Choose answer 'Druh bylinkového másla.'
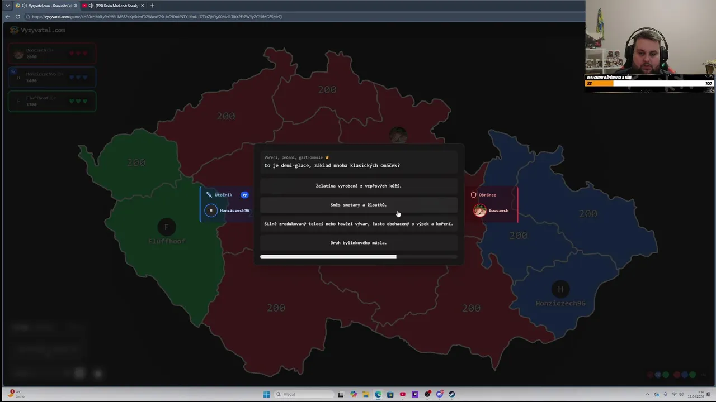The height and width of the screenshot is (402, 716). [359, 243]
